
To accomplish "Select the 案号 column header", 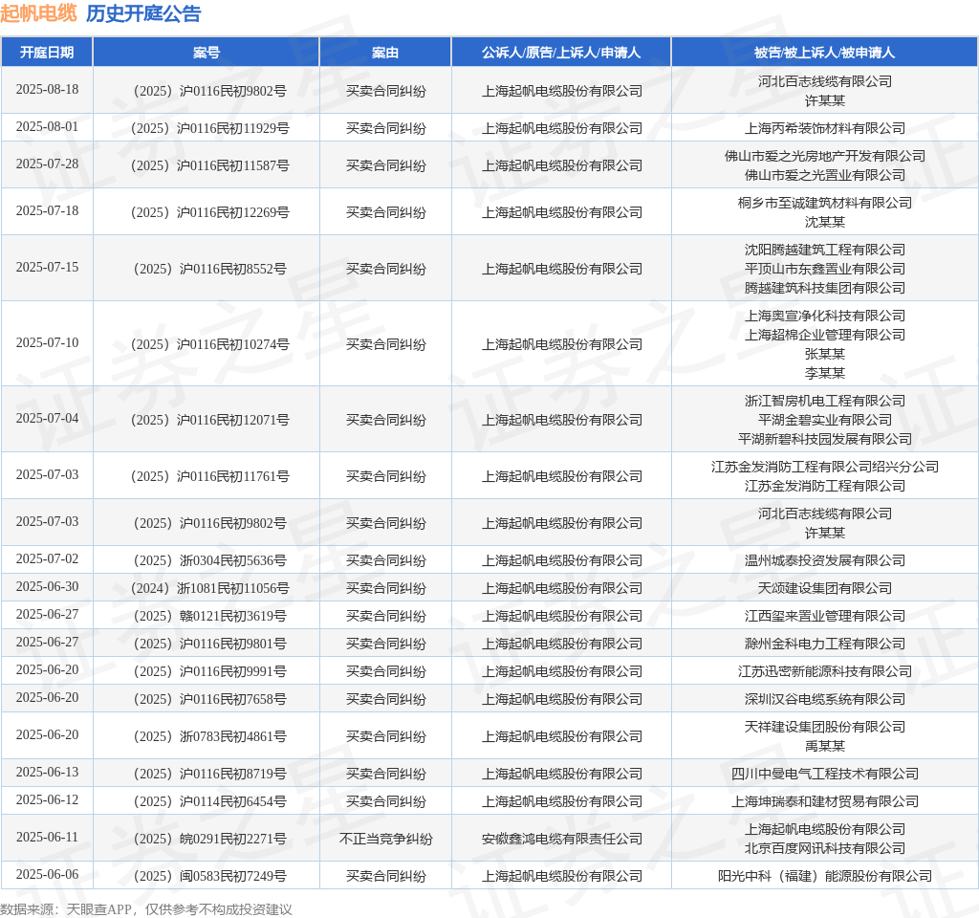I will pyautogui.click(x=207, y=53).
